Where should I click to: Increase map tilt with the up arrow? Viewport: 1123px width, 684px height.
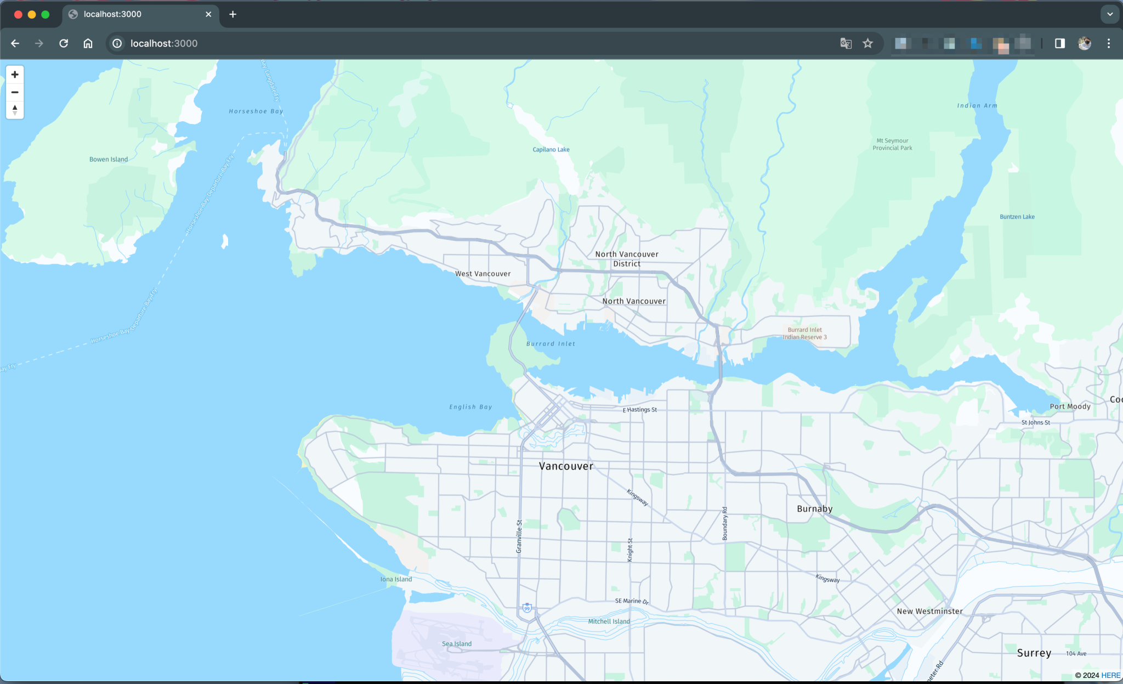point(15,106)
